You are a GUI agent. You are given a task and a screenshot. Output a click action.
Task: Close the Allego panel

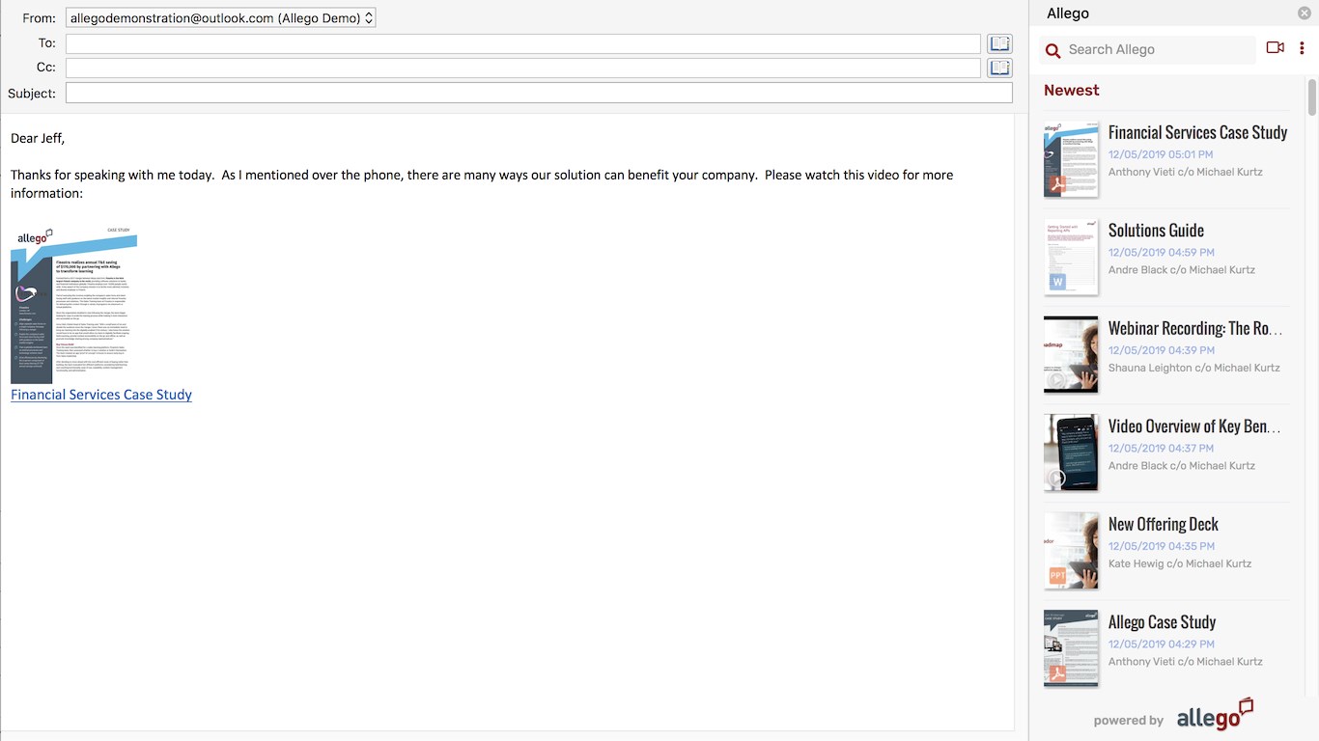pos(1304,13)
